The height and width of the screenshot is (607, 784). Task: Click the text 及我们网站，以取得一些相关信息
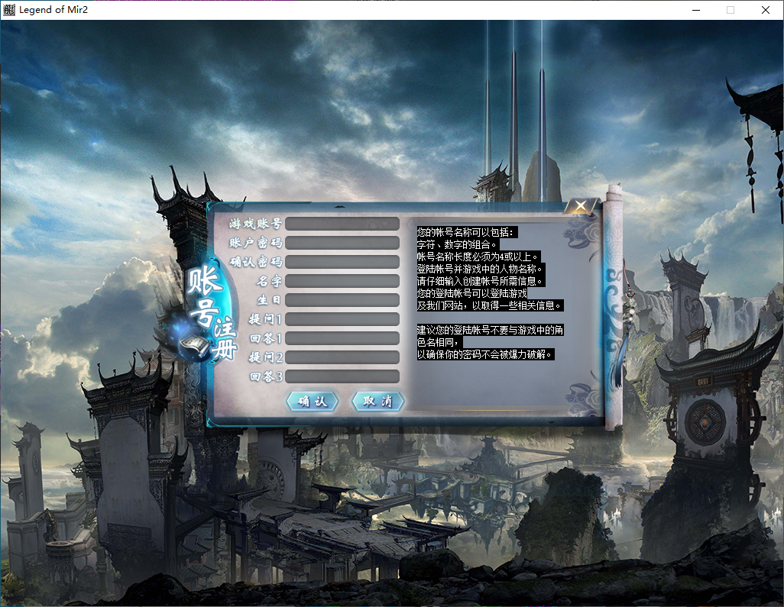[x=489, y=305]
